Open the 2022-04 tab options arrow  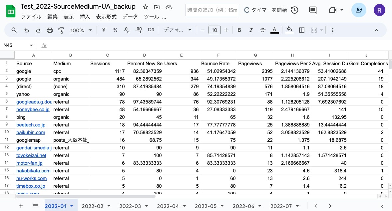185,206
